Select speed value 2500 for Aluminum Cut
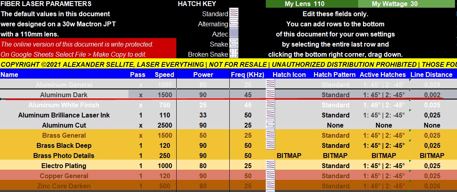 (164, 125)
